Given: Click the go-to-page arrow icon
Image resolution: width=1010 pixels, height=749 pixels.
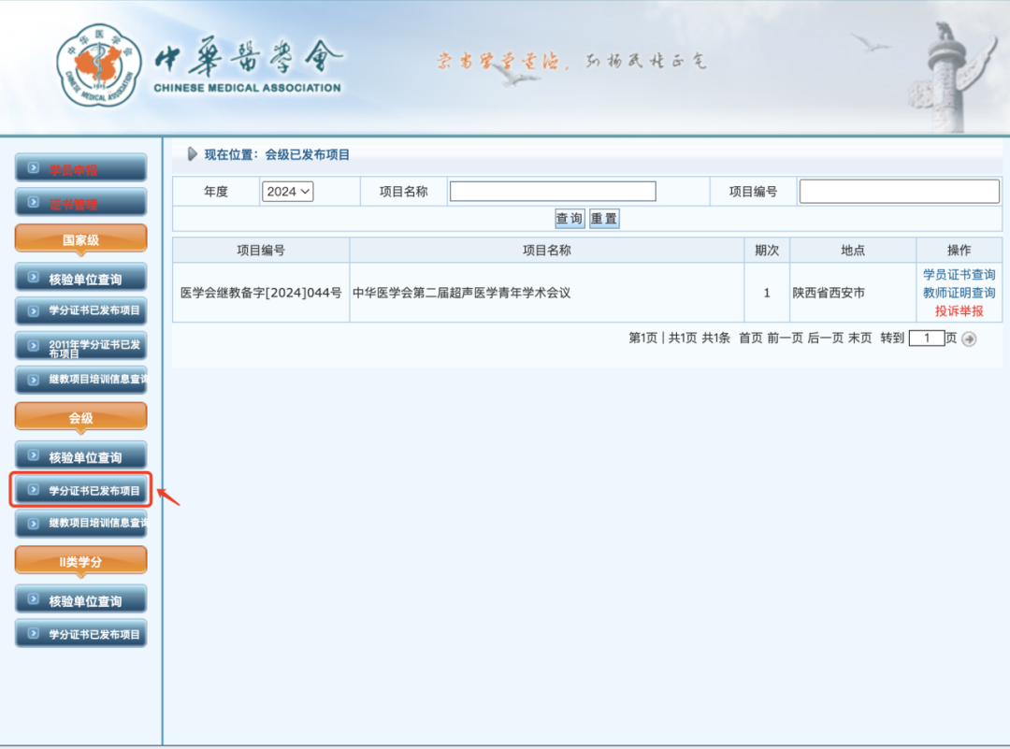Looking at the screenshot, I should pos(969,338).
